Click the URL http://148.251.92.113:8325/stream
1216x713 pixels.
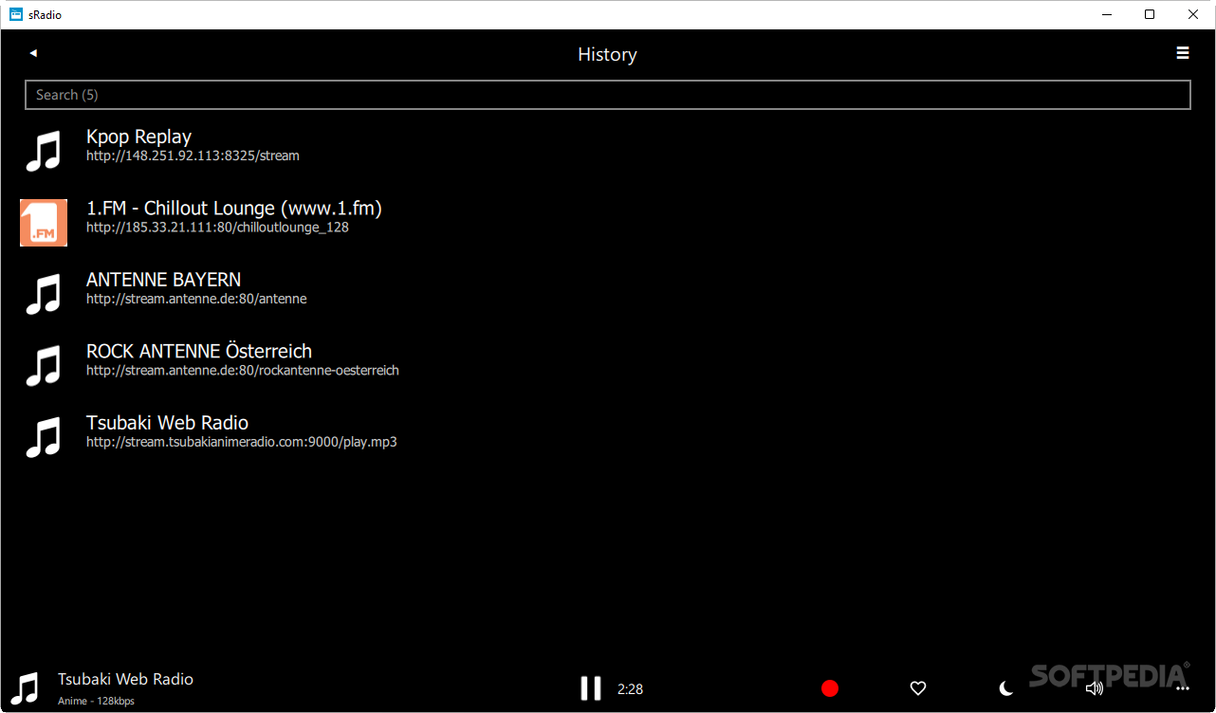coord(193,155)
